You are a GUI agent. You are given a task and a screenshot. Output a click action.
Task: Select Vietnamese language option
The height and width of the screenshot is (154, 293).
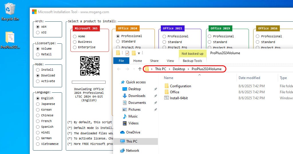(x=38, y=144)
